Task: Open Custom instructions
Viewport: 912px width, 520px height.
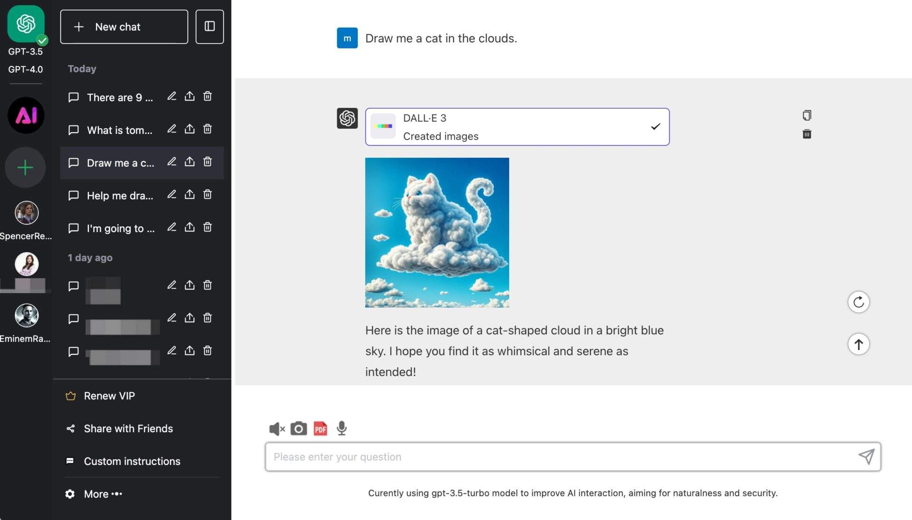Action: pyautogui.click(x=132, y=461)
